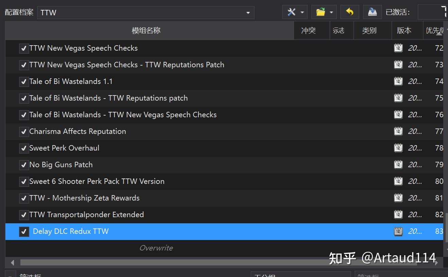Click the 优先级 column header to sort

pyautogui.click(x=435, y=30)
